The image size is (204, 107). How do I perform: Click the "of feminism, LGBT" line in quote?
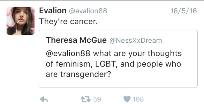[81, 64]
